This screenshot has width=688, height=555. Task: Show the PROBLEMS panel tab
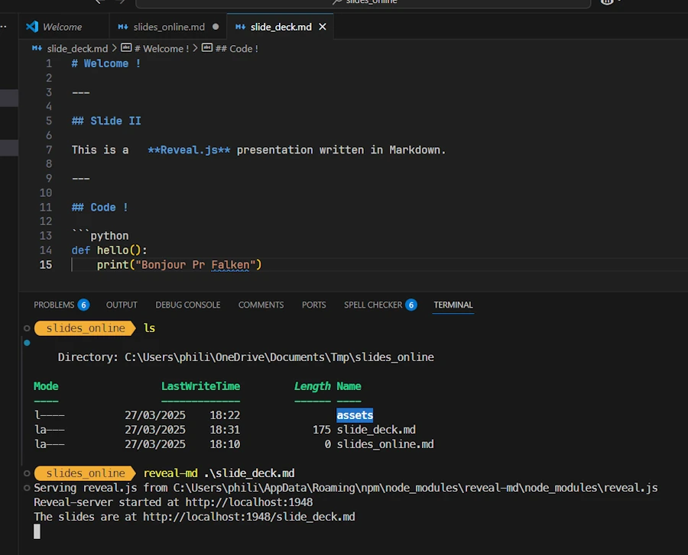coord(54,305)
